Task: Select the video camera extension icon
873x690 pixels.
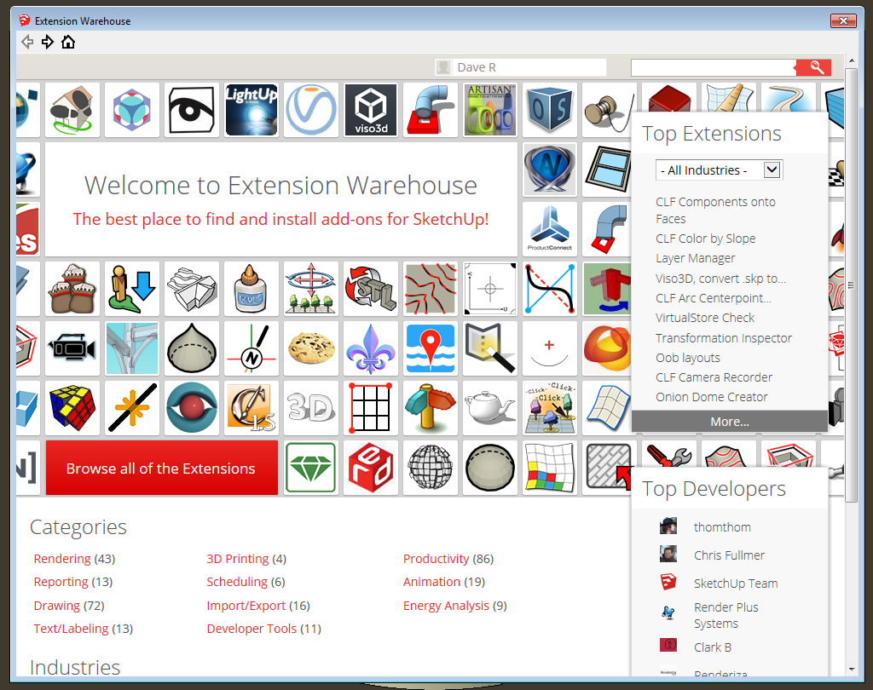Action: pyautogui.click(x=72, y=348)
